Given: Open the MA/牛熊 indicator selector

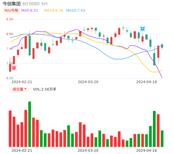Looking at the screenshot, I should (x=11, y=11).
